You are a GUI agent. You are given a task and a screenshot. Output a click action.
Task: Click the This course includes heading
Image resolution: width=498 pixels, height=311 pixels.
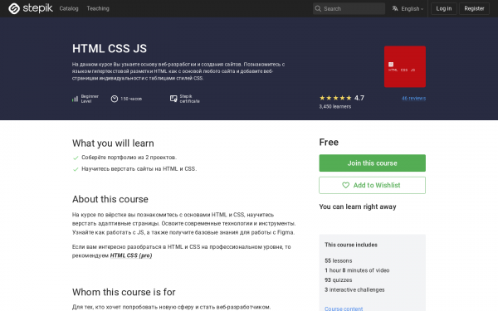coord(351,245)
